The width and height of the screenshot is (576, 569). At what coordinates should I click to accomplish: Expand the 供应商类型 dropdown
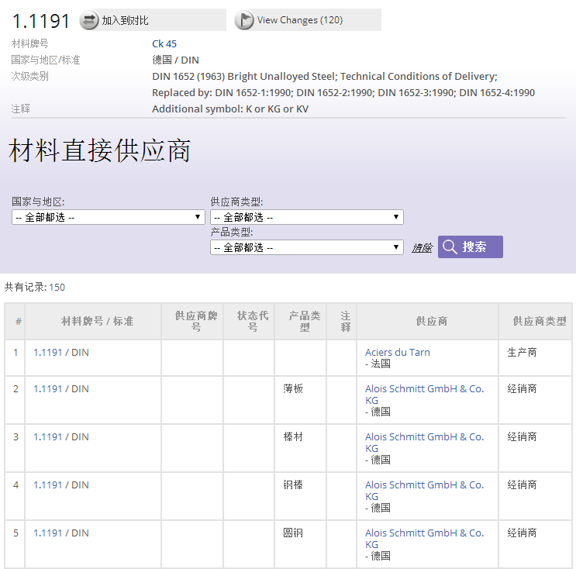(306, 217)
